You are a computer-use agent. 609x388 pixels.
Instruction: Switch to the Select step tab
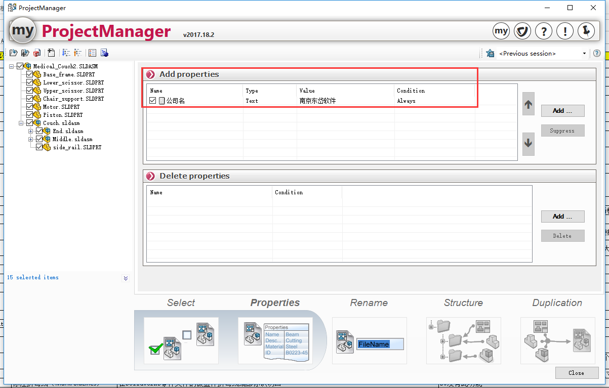tap(181, 340)
